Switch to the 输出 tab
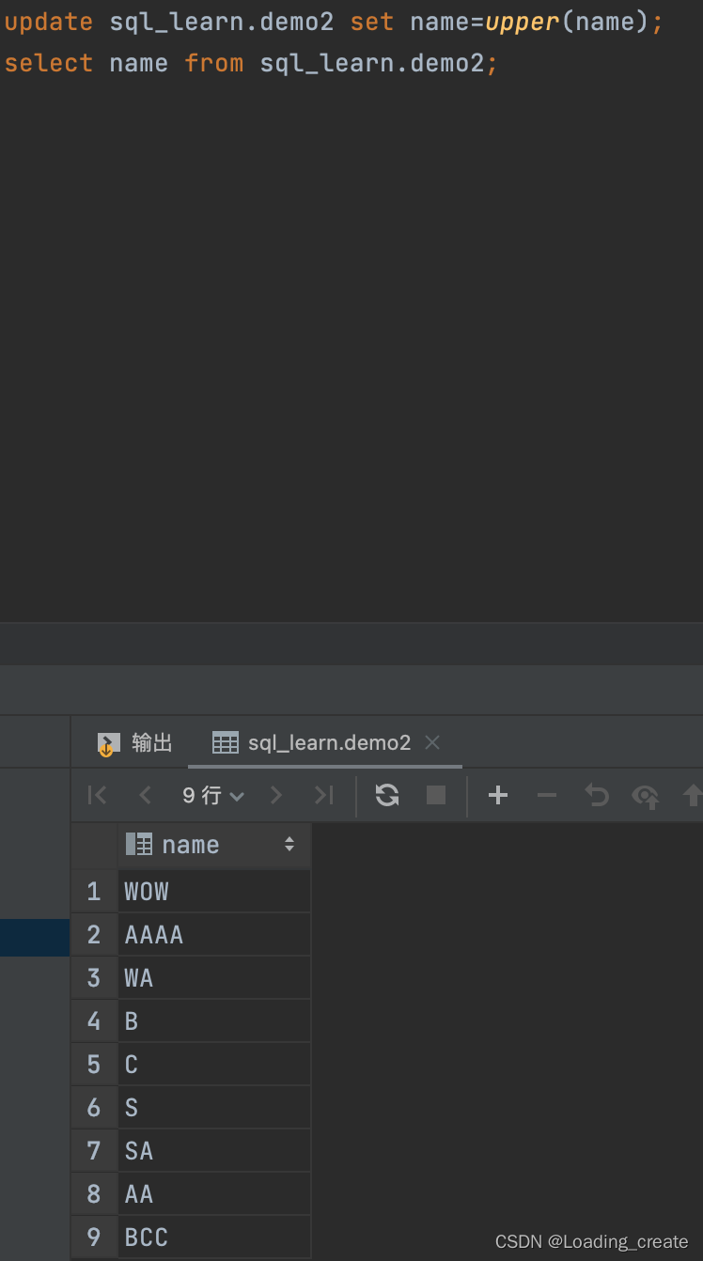This screenshot has width=703, height=1261. tap(135, 743)
